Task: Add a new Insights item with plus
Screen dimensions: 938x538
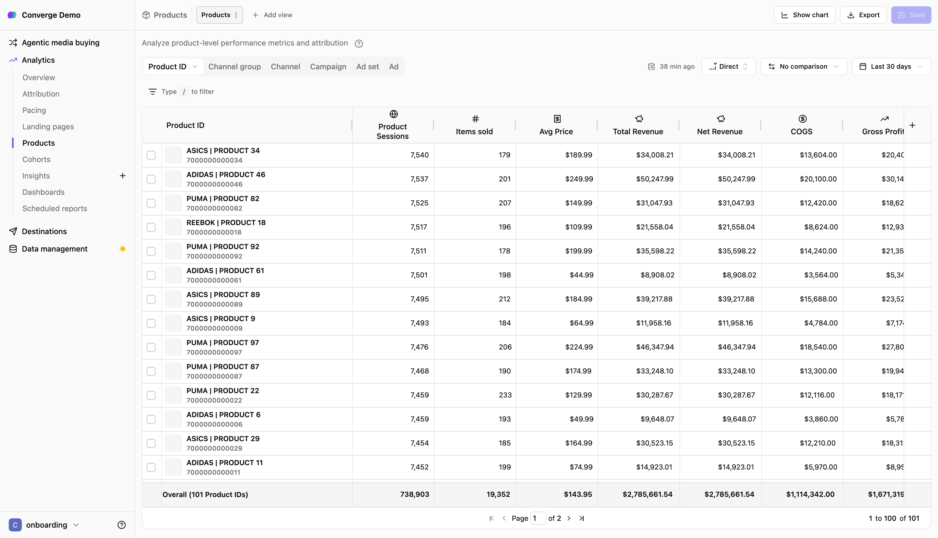Action: (123, 176)
